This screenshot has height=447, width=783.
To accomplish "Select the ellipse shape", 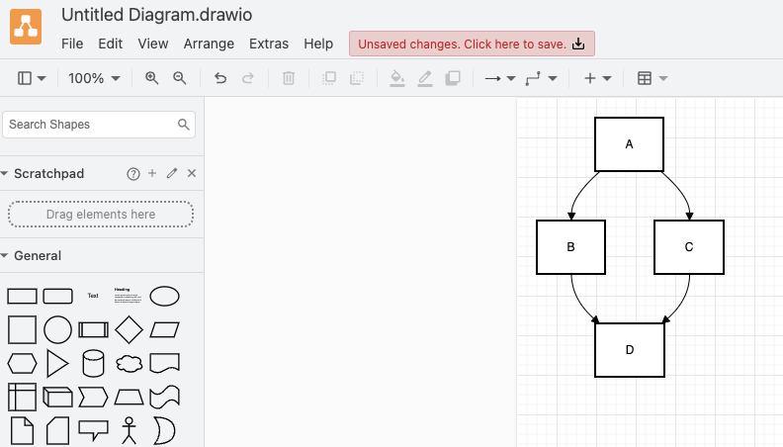I will tap(164, 296).
